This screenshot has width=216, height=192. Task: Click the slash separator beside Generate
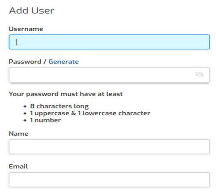coord(45,62)
